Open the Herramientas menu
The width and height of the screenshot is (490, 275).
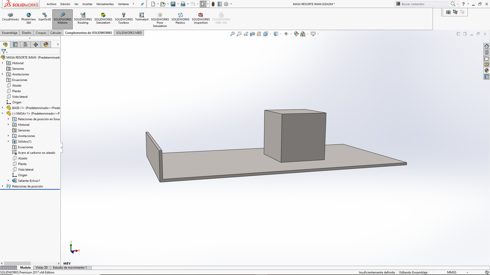click(105, 4)
